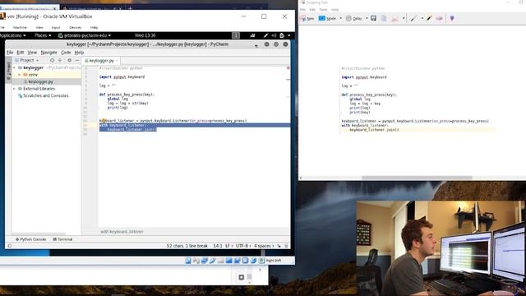This screenshot has width=526, height=296.
Task: Click the Mode button in Snipping Tool
Action: click(327, 18)
